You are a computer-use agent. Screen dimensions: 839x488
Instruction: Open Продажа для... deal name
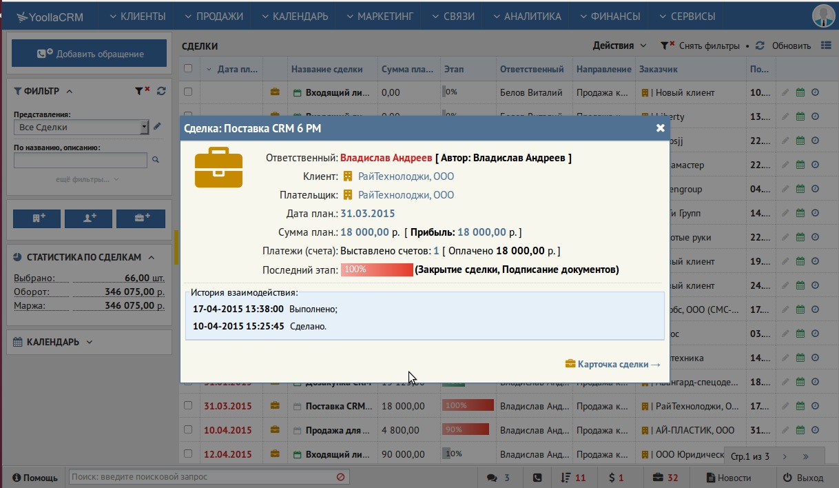tap(339, 430)
